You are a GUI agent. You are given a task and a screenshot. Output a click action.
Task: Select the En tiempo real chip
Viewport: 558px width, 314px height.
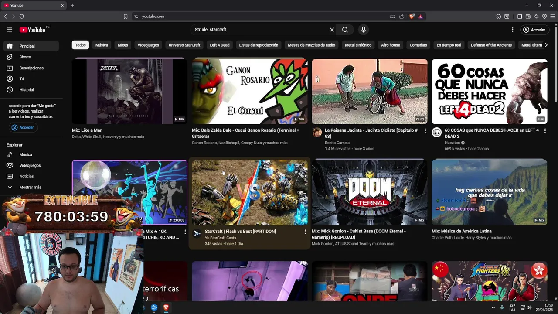(449, 45)
